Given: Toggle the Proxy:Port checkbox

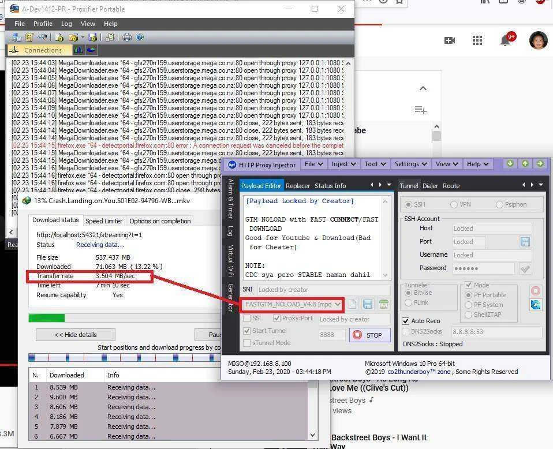Looking at the screenshot, I should click(x=277, y=318).
